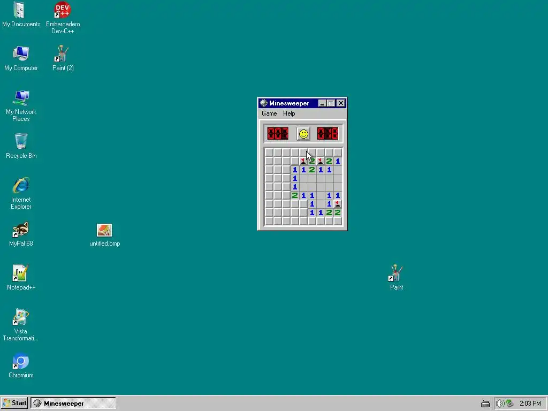Click the tray icon next to the clock
The image size is (548, 411).
[510, 404]
